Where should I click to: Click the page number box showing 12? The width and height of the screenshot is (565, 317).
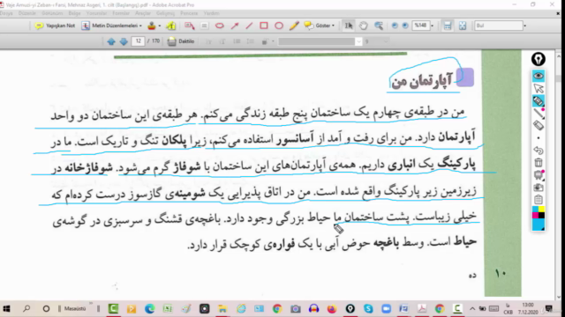tap(138, 41)
